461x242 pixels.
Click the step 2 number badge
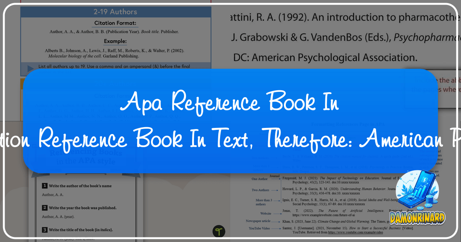click(45, 208)
